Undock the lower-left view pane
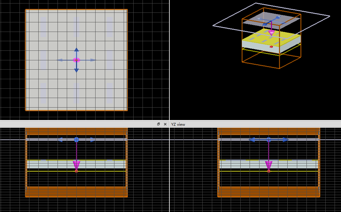Viewport: 341px width, 212px height. click(x=159, y=124)
